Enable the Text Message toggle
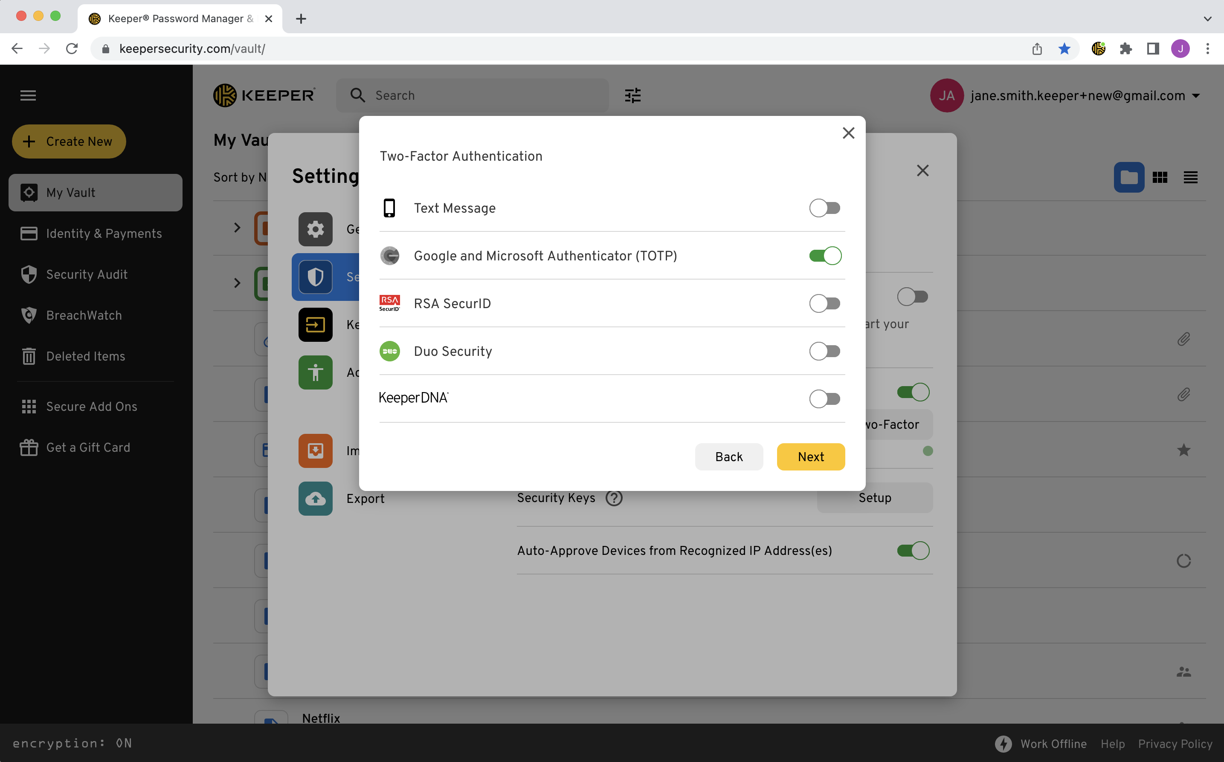This screenshot has height=762, width=1224. pos(824,208)
